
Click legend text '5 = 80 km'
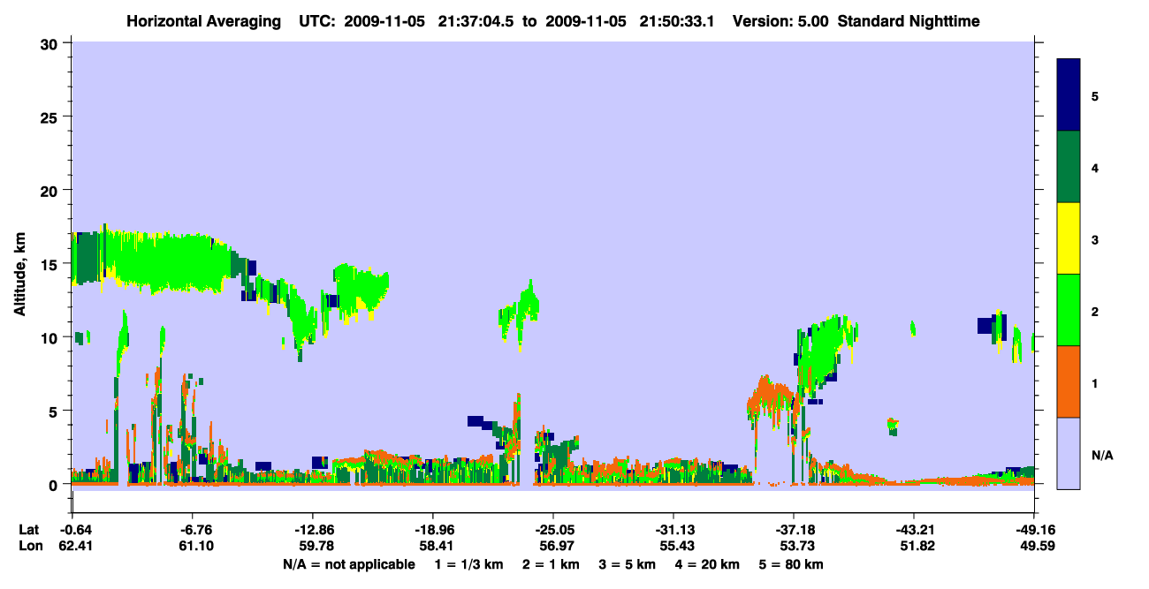[793, 564]
